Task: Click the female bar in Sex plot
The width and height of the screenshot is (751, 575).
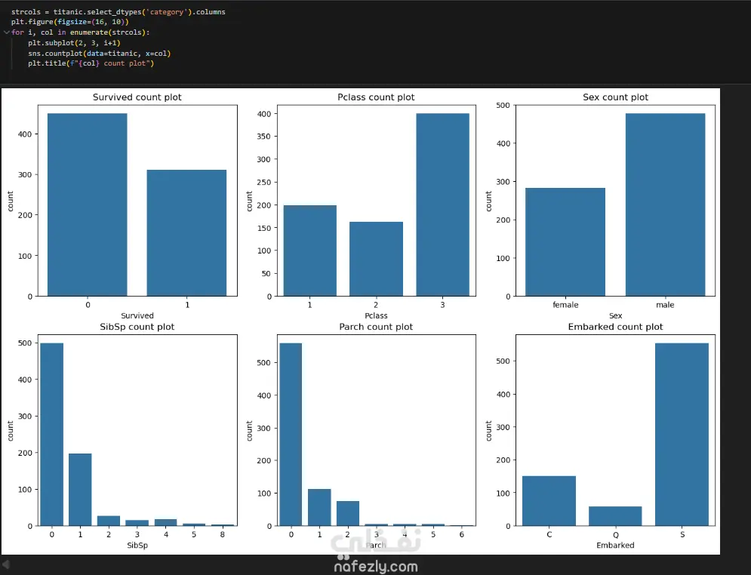Action: (565, 242)
